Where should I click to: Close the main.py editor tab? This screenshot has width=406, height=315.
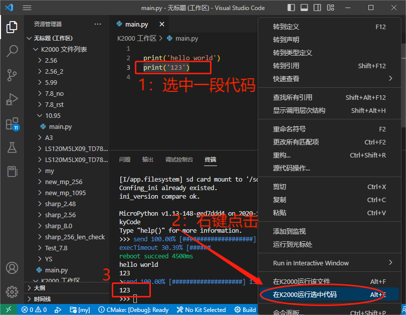point(162,24)
